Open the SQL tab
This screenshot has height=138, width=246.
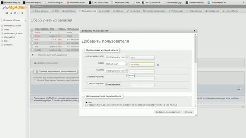[55, 11]
